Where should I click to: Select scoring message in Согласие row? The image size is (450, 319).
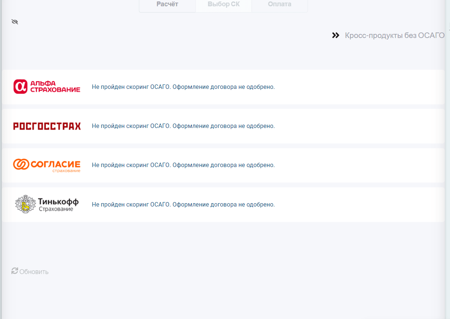[183, 165]
